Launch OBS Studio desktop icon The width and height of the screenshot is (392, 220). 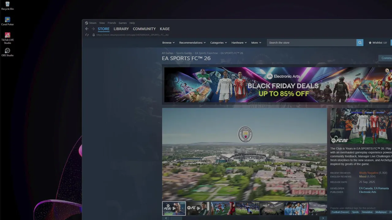coord(7,52)
